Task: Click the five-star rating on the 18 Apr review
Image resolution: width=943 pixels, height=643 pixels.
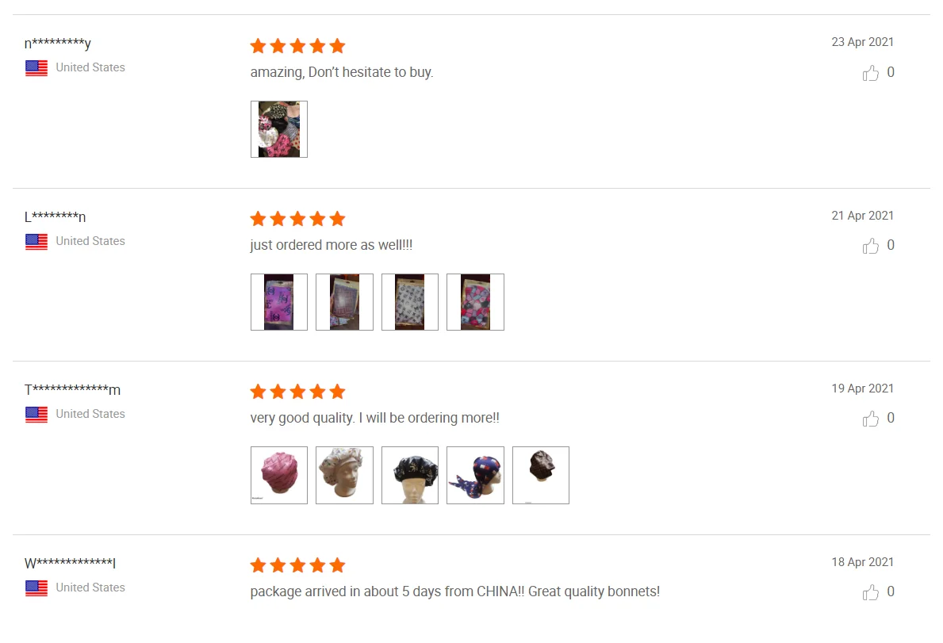Action: coord(297,565)
